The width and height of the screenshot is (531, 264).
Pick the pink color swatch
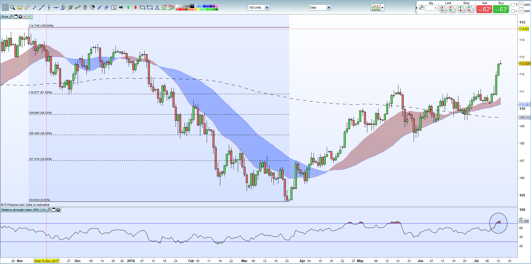pyautogui.click(x=217, y=6)
